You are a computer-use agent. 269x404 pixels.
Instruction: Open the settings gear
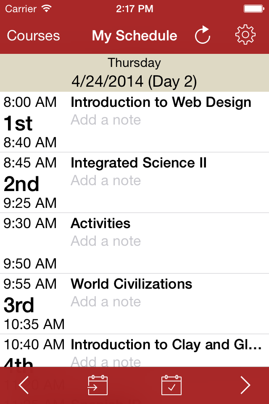pyautogui.click(x=245, y=36)
